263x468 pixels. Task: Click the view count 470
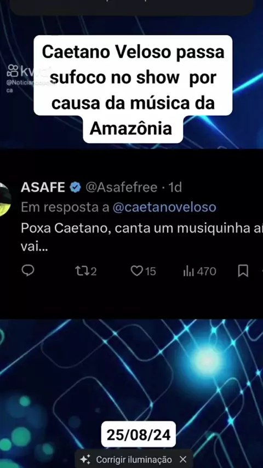[206, 271]
